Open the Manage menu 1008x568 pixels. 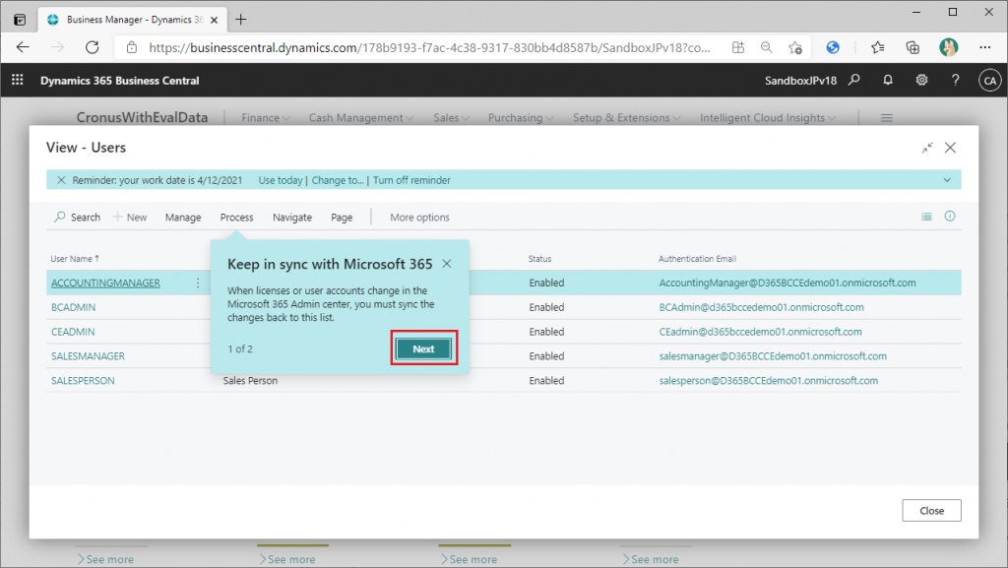click(183, 218)
